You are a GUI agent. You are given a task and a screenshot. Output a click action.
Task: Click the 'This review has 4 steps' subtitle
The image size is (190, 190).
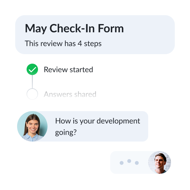point(63,43)
